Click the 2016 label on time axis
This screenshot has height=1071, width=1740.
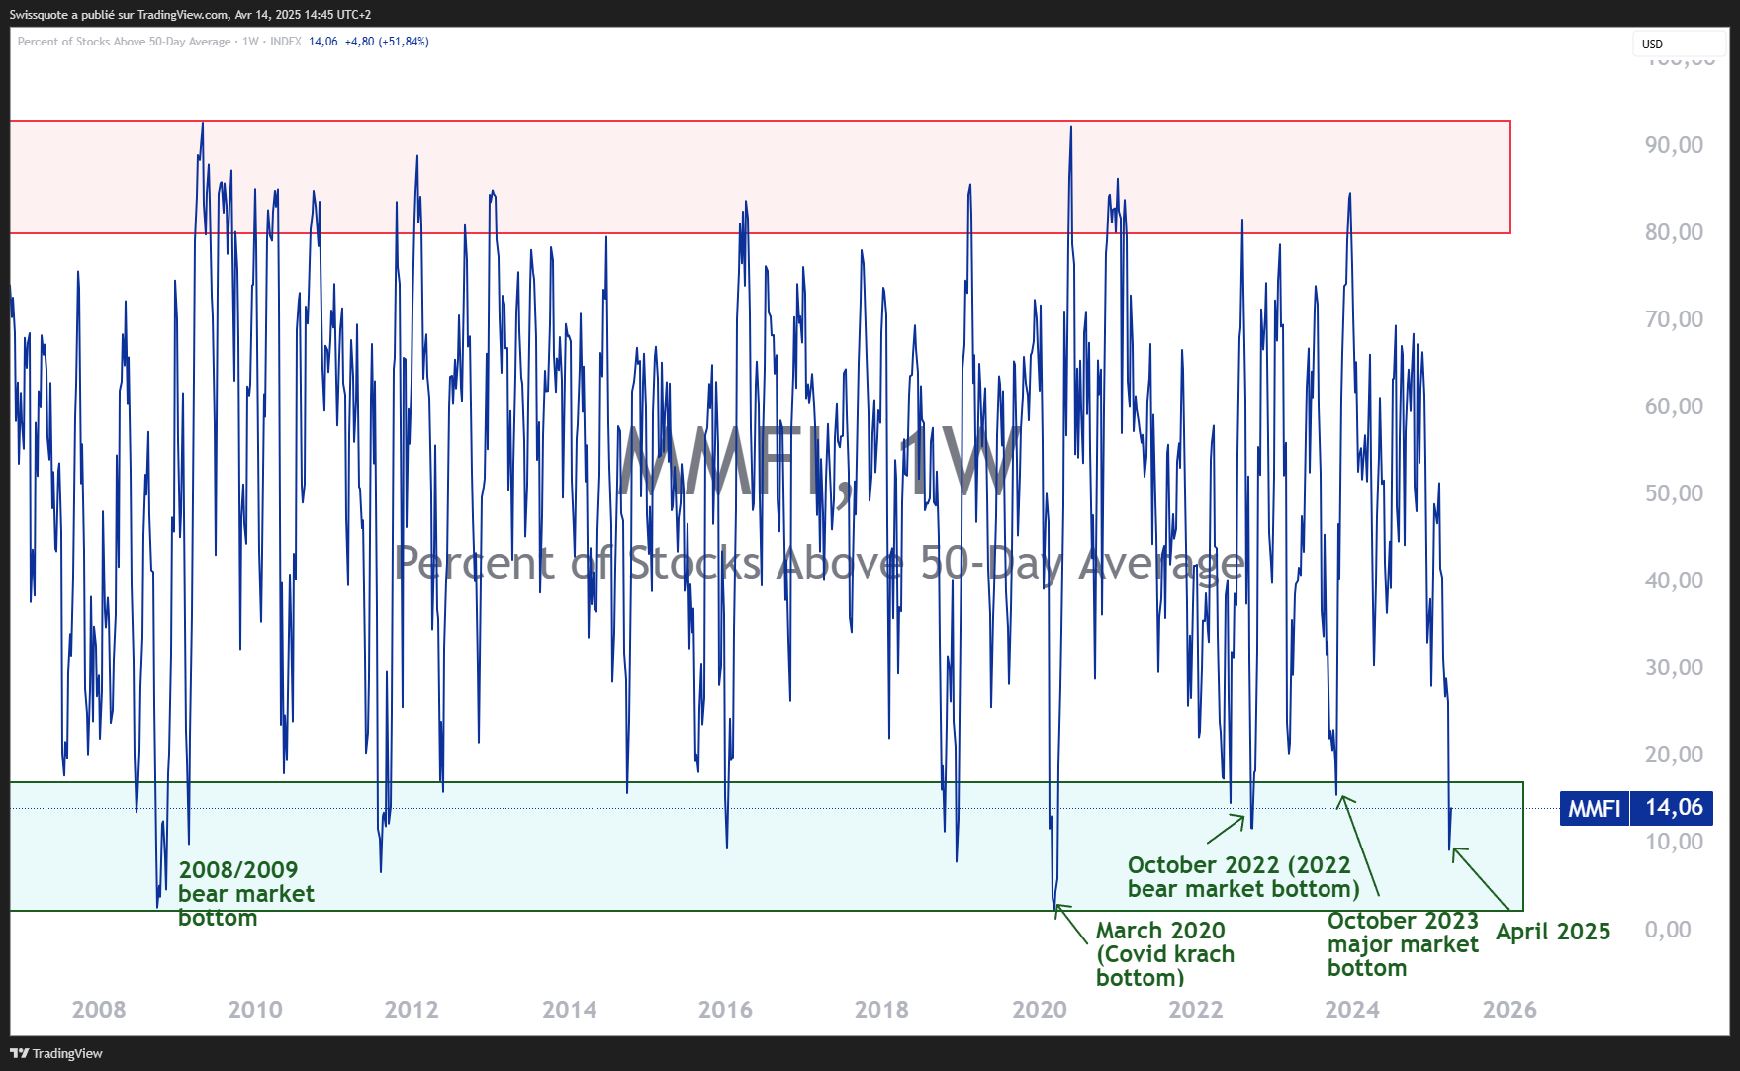[726, 1010]
